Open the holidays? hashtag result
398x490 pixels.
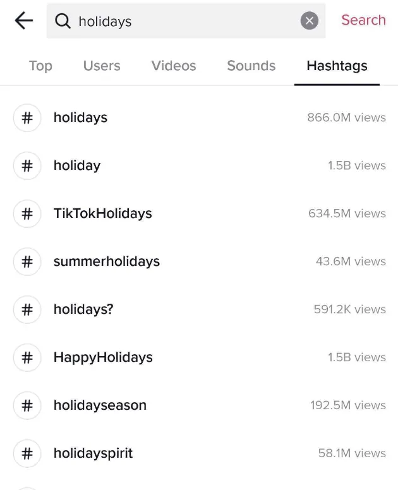pyautogui.click(x=199, y=309)
